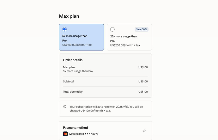Click the Save 50% badge
The width and height of the screenshot is (218, 140).
coord(142,29)
